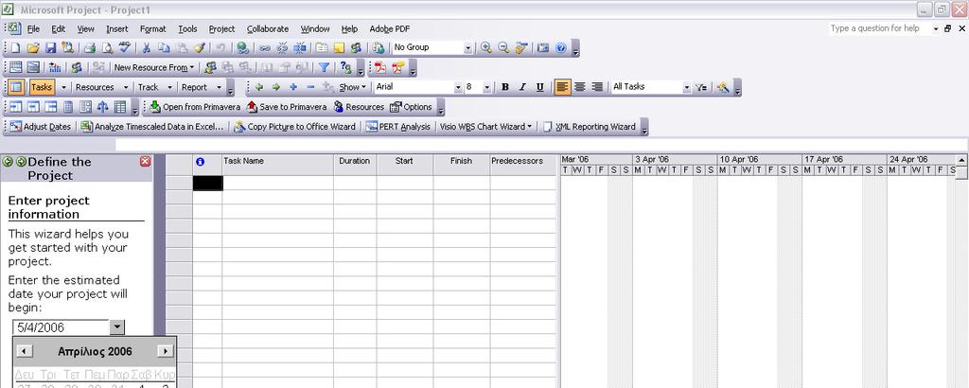Go to next month in calendar
969x388 pixels.
[x=165, y=351]
